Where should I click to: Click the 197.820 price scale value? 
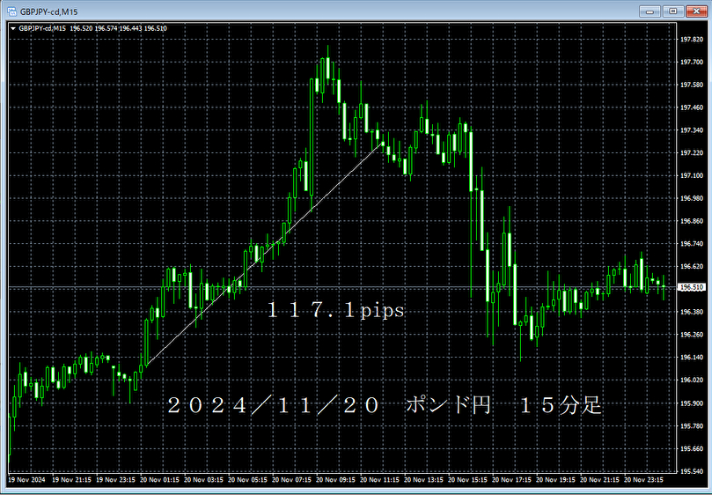point(692,40)
